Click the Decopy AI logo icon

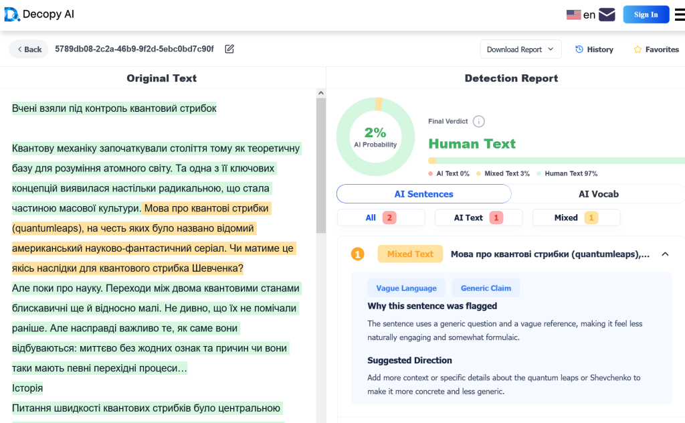(12, 15)
